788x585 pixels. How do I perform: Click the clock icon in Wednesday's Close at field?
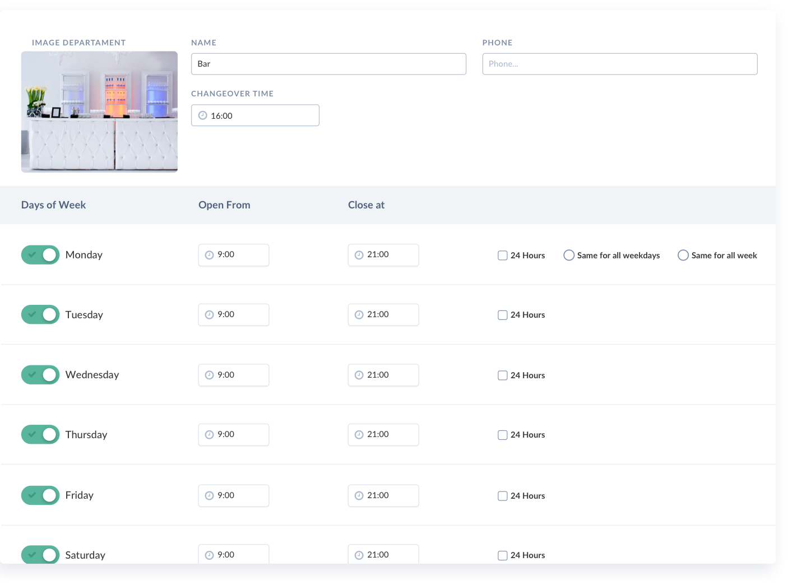[359, 375]
